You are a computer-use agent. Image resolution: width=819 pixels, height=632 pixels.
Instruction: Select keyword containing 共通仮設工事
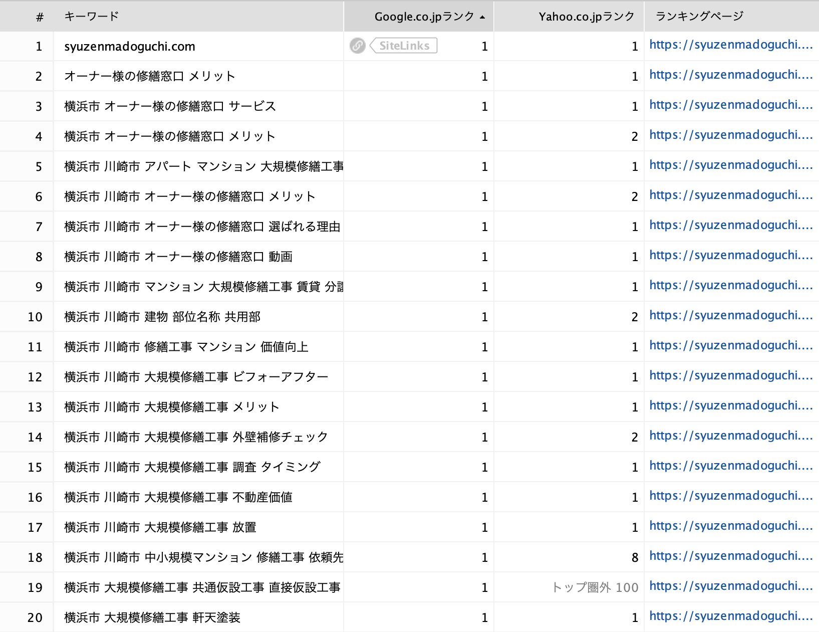[x=202, y=587]
